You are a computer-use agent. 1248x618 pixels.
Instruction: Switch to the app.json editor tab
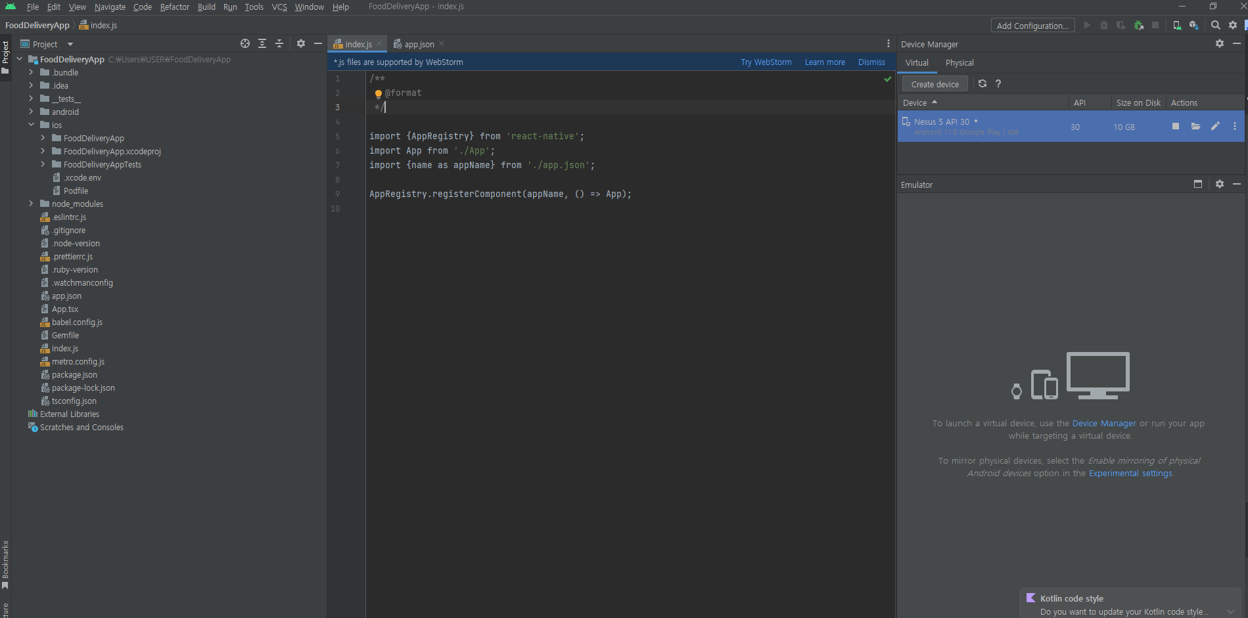click(x=419, y=44)
